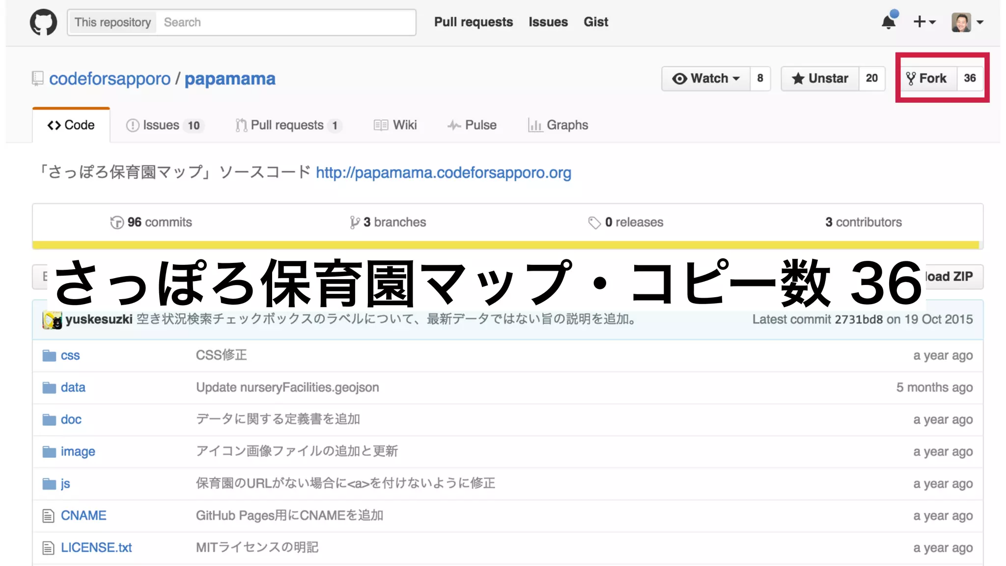The image size is (1006, 566).
Task: Click the Fork button
Action: click(x=927, y=79)
